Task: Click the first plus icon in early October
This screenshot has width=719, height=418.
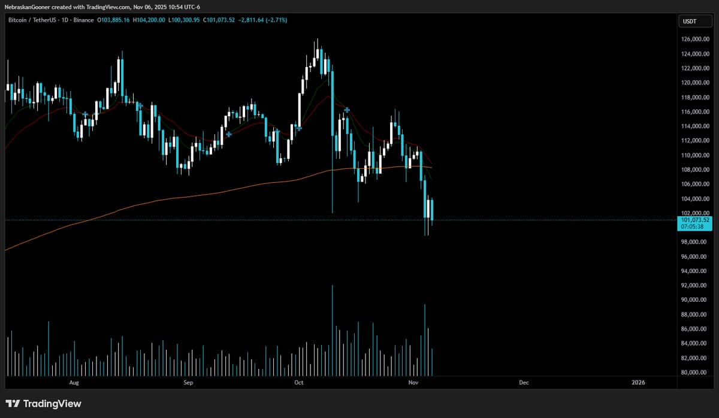Action: point(278,131)
